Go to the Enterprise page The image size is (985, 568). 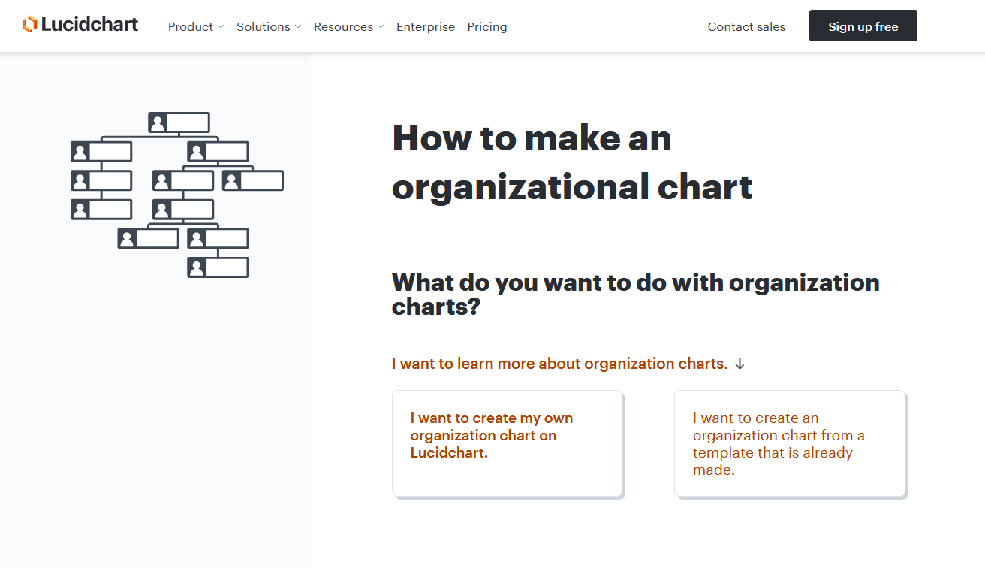coord(425,27)
